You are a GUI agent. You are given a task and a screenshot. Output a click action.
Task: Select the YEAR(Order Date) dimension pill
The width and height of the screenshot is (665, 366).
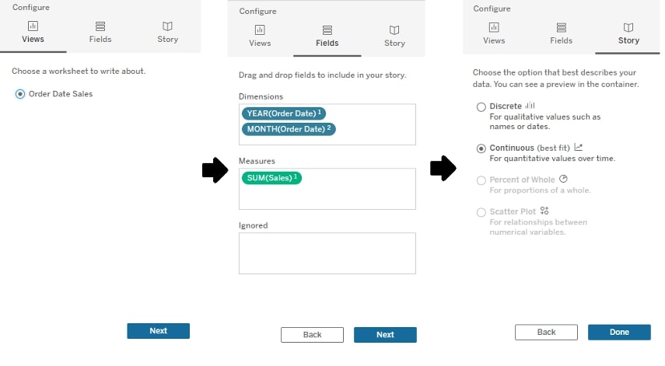point(284,113)
